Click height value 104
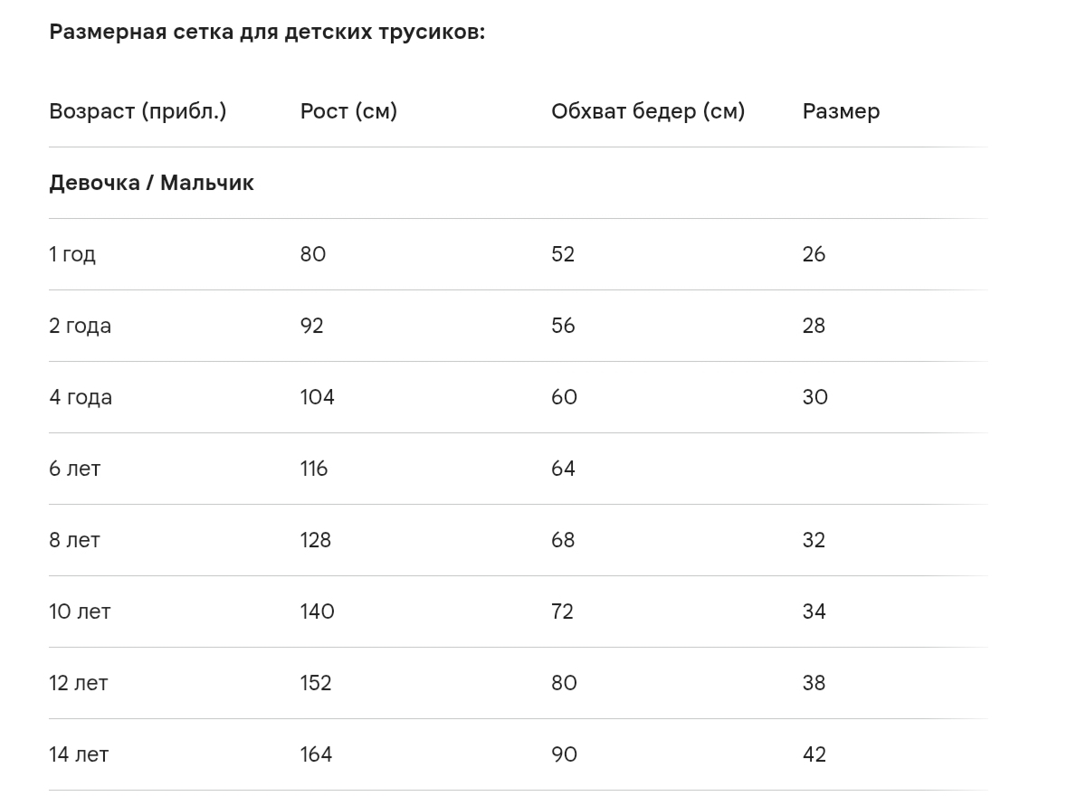Viewport: 1086px width, 796px height. pyautogui.click(x=318, y=397)
